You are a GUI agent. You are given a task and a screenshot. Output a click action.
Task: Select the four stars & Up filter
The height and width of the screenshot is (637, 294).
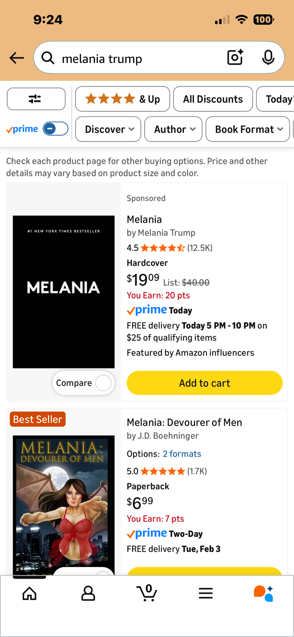pos(122,99)
